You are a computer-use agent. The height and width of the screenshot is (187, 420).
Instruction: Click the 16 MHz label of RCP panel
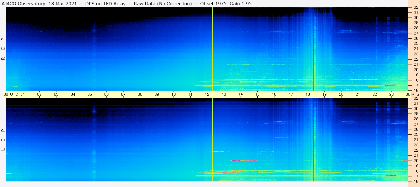[x=416, y=90]
